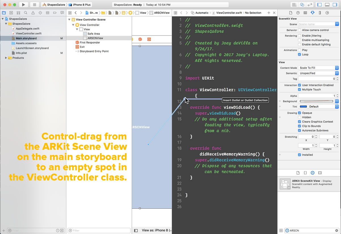Image resolution: width=341 pixels, height=234 pixels.
Task: Show the Object library icon
Action: (313, 173)
